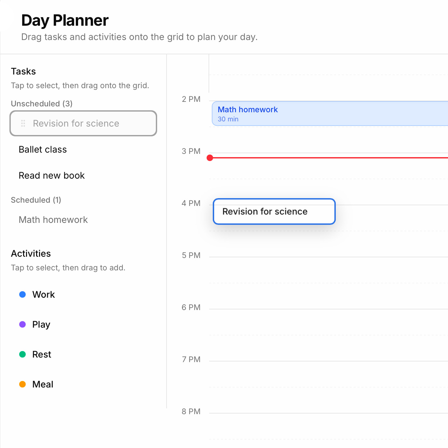Click the Tasks panel heading

(23, 71)
